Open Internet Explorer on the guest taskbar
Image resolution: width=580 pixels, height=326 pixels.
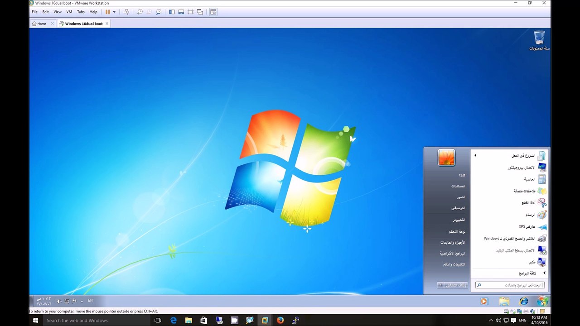(x=523, y=301)
